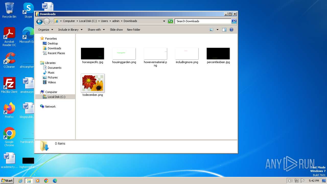Select the todecember.png flower thumbnail

[x=92, y=83]
